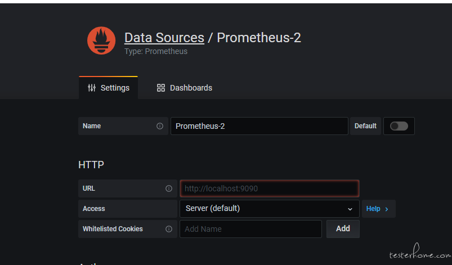Screen dimensions: 452x265
Task: Click the HTTP section heading
Action: pos(91,165)
